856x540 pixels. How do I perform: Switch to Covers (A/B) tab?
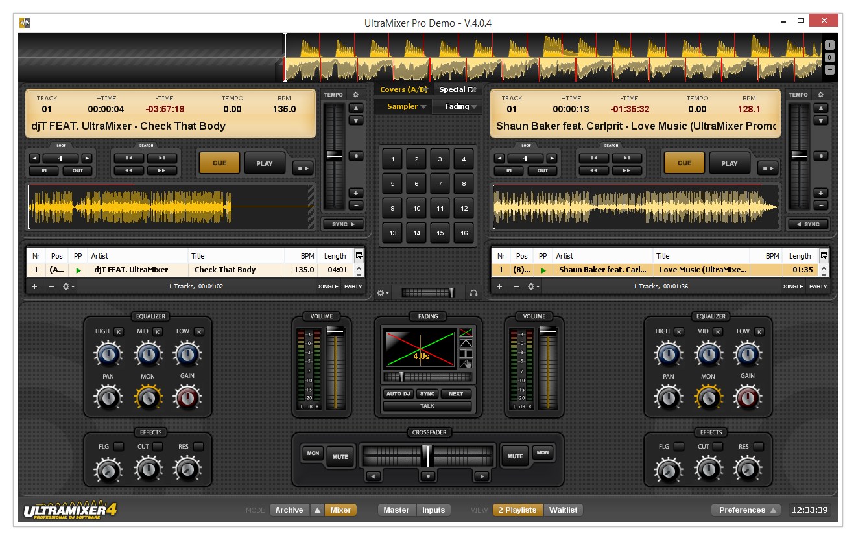[403, 89]
